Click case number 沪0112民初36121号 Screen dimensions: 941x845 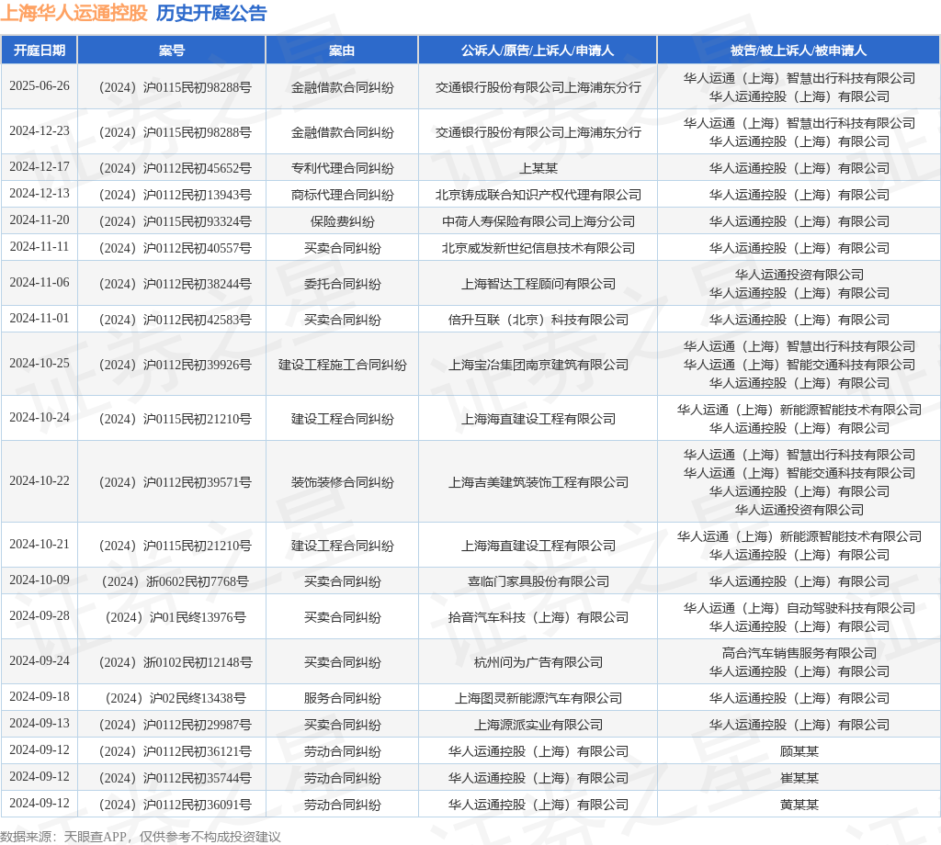[176, 752]
